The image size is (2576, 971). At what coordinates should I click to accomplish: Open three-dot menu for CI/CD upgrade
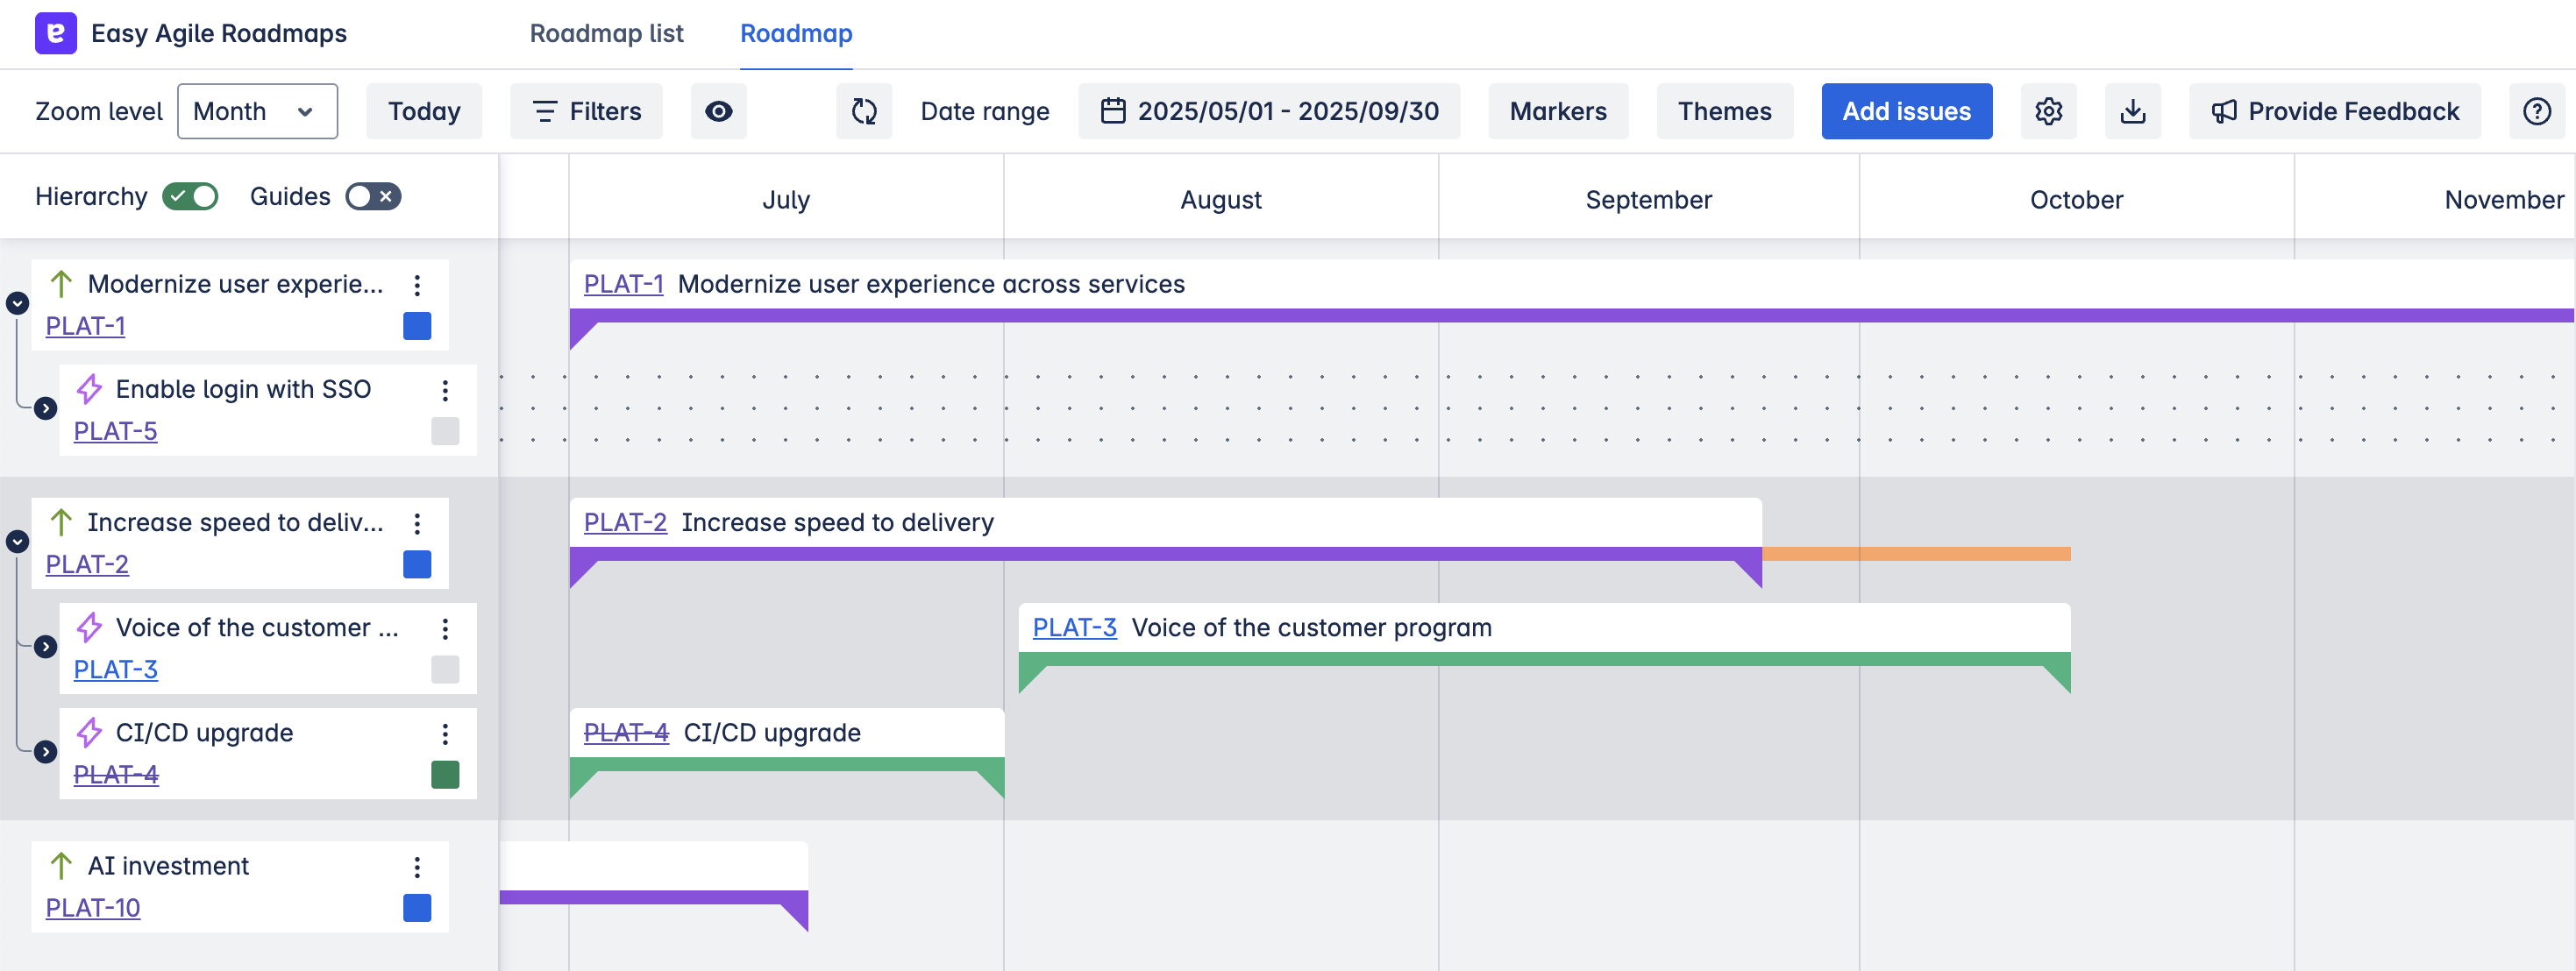click(x=445, y=734)
